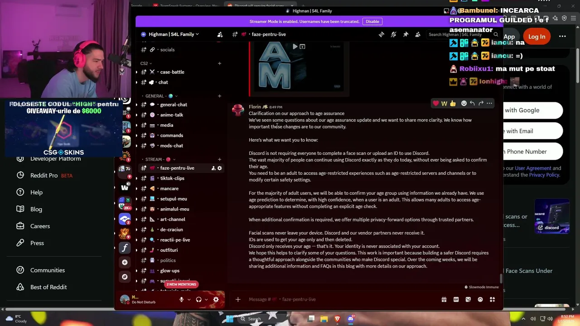Open apps launcher icon in message bar
The image size is (580, 326).
coord(492,299)
